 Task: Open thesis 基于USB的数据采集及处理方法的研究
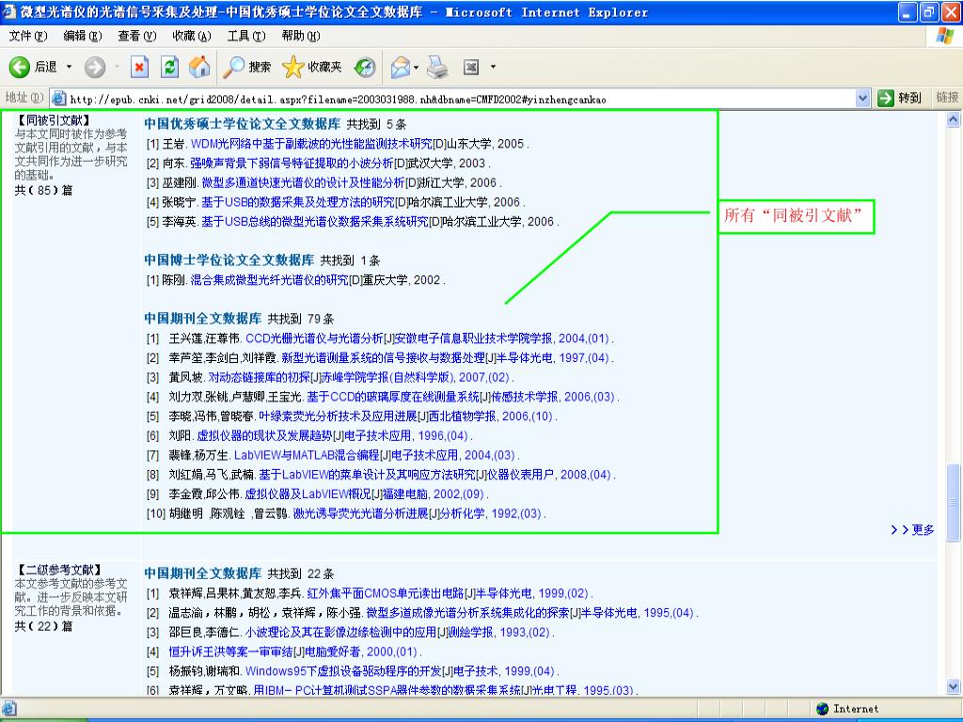[298, 202]
